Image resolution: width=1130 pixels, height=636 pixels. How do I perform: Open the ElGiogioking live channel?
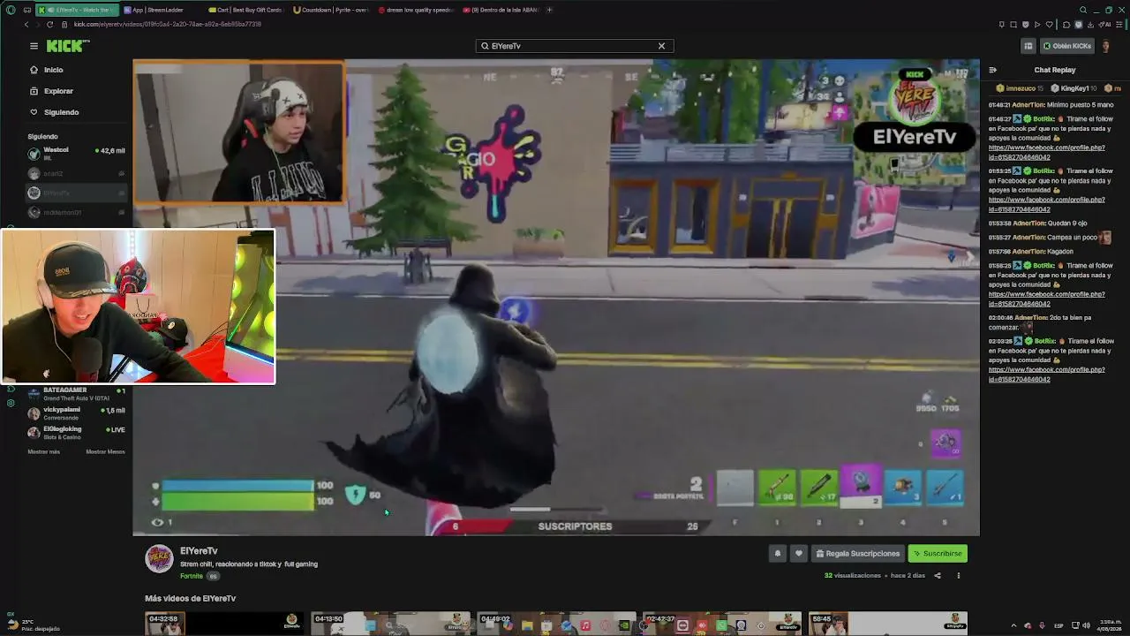(77, 433)
